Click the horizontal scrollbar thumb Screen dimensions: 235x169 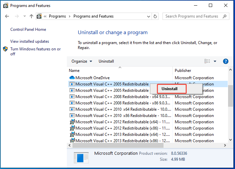[x=118, y=145]
